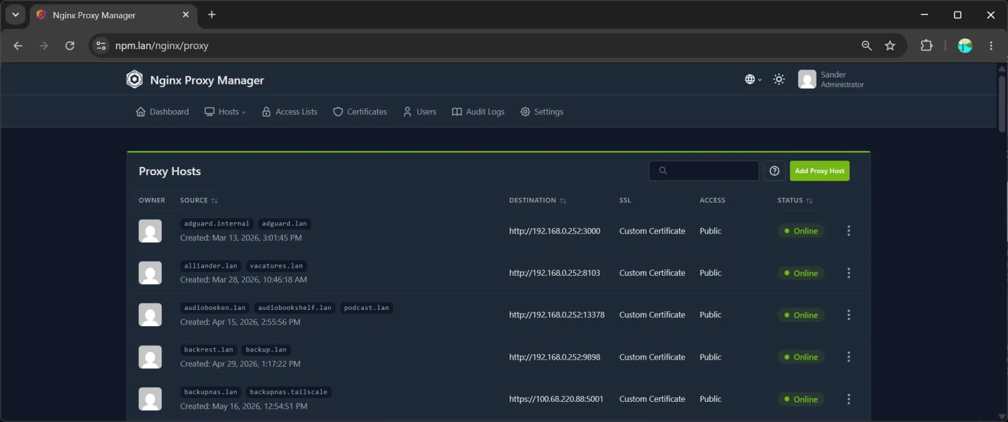This screenshot has height=422, width=1008.
Task: Open Sander's administrator profile menu
Action: (831, 79)
